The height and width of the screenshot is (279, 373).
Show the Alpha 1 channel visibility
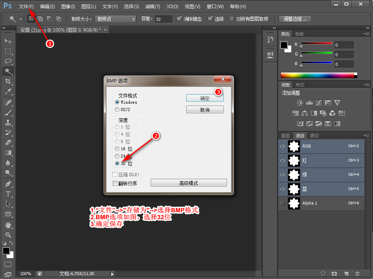tap(282, 203)
